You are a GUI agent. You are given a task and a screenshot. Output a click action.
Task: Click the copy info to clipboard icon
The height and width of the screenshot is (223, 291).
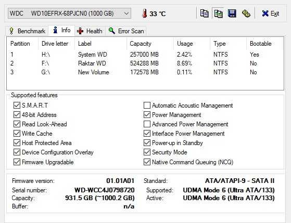(204, 14)
